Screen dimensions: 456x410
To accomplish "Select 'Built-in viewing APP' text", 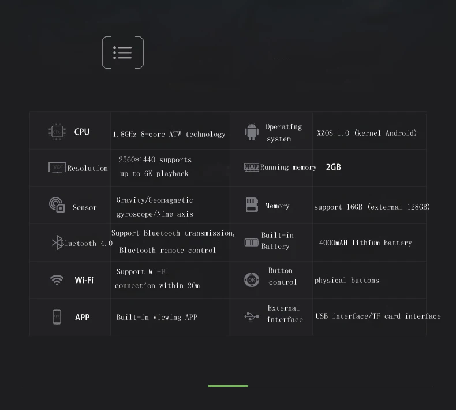I will click(x=157, y=317).
